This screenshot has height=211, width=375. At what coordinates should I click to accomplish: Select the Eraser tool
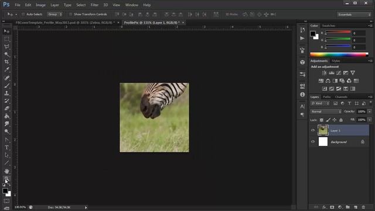[6, 108]
